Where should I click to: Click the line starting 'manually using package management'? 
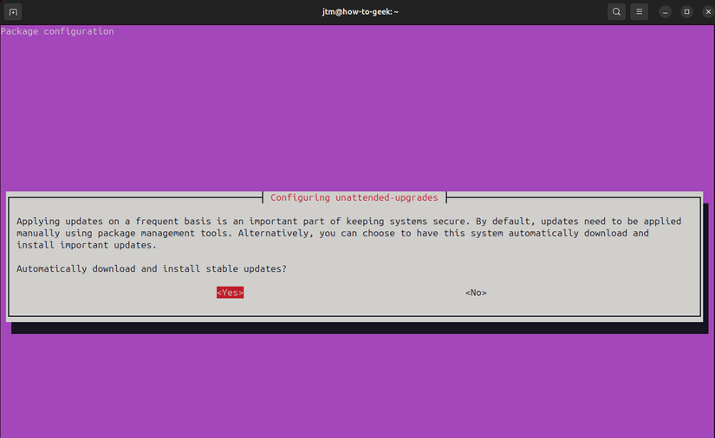(333, 233)
